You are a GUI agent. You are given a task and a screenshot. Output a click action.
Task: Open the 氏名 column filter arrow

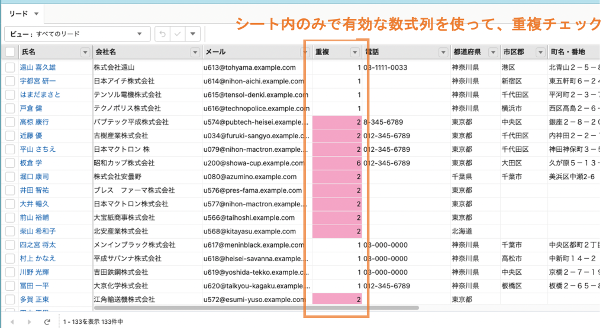coord(85,52)
